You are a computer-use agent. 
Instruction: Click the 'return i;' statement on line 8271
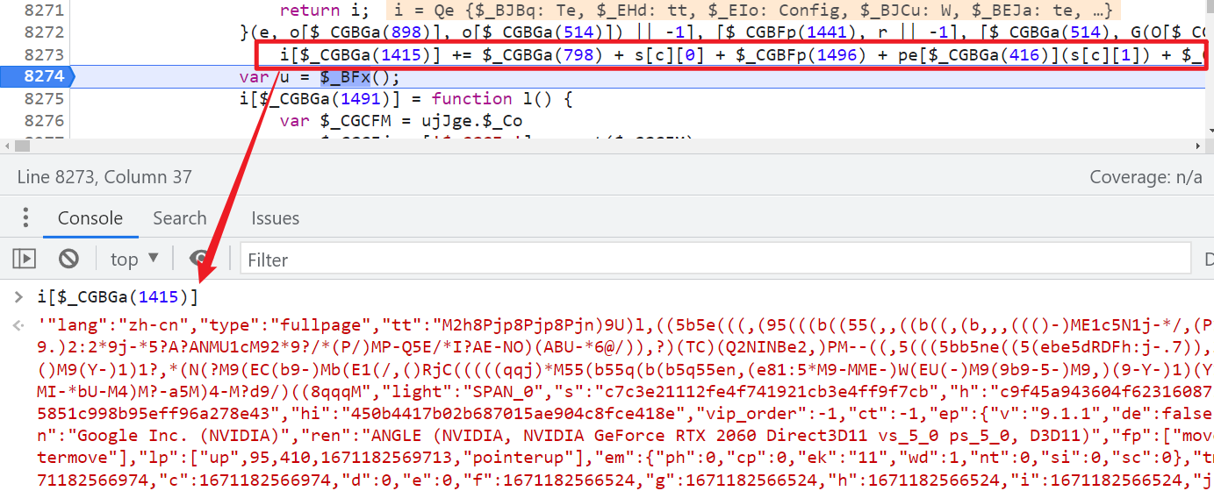click(326, 11)
